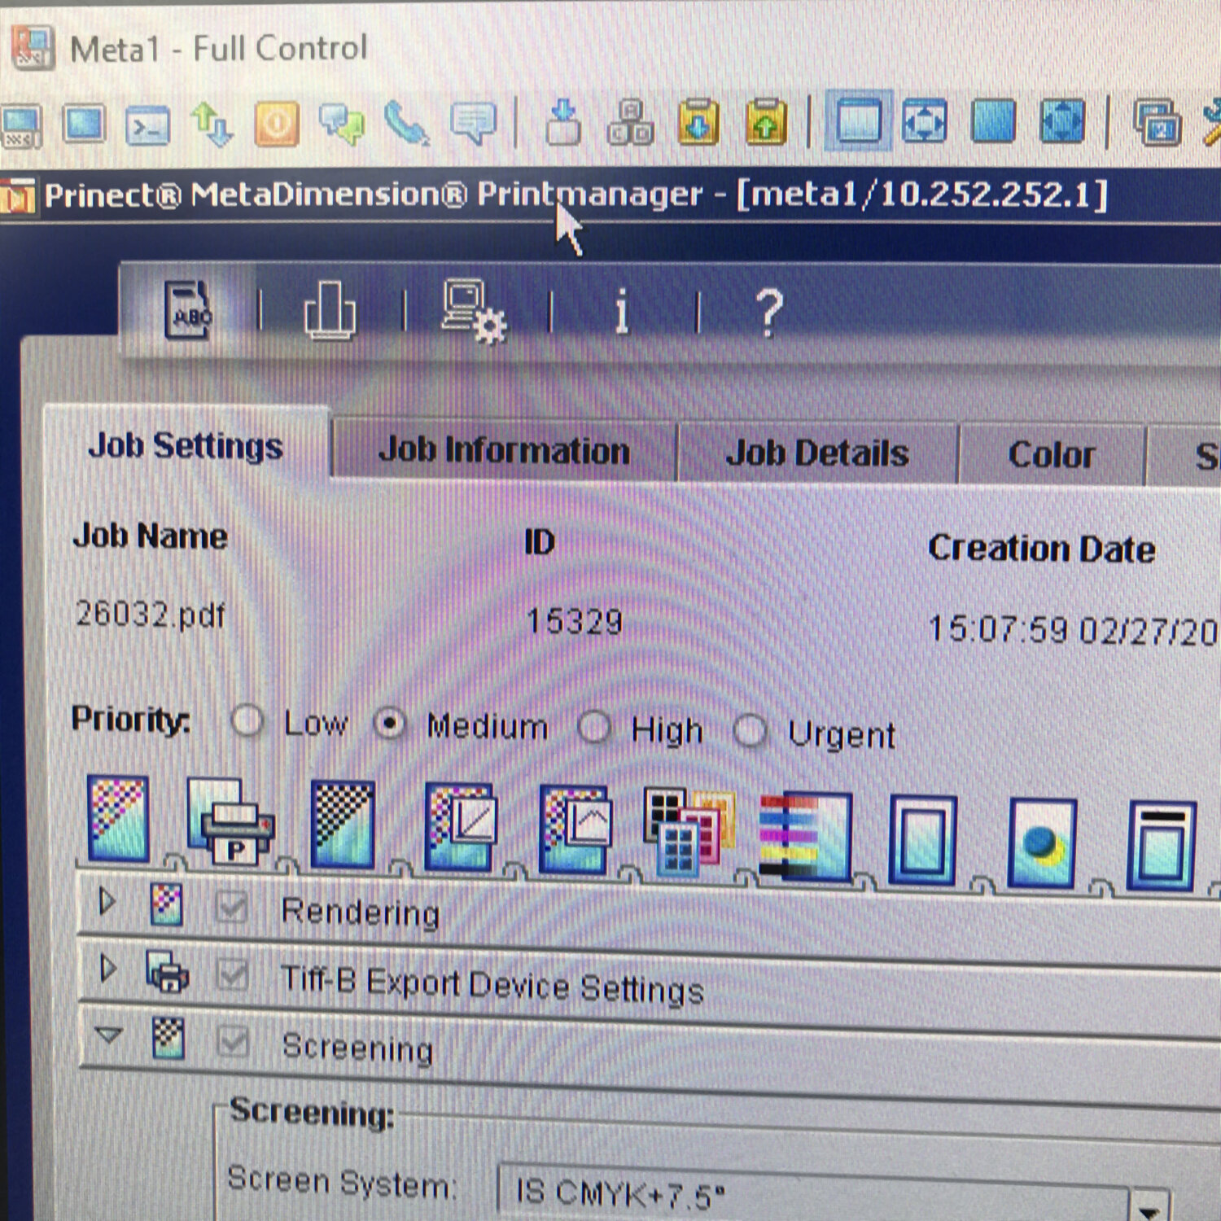Viewport: 1221px width, 1221px height.
Task: Toggle the Rendering checkbox
Action: point(231,907)
